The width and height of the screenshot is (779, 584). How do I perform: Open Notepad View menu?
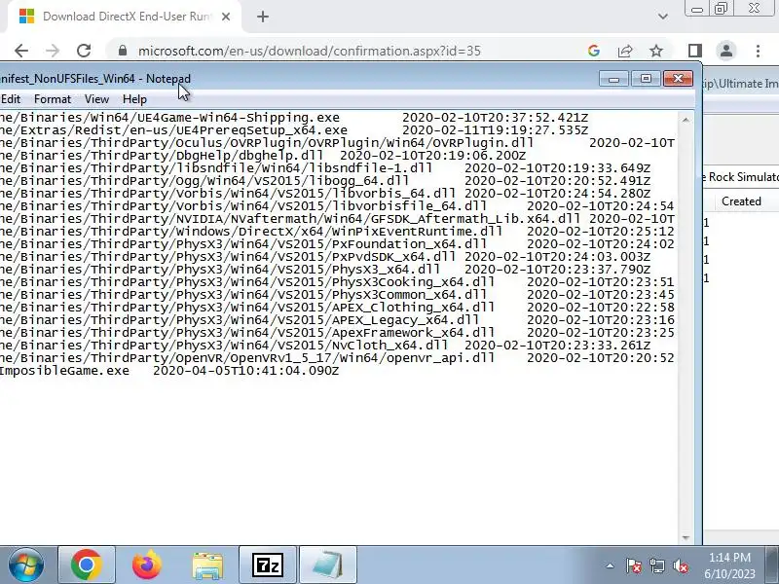coord(96,99)
